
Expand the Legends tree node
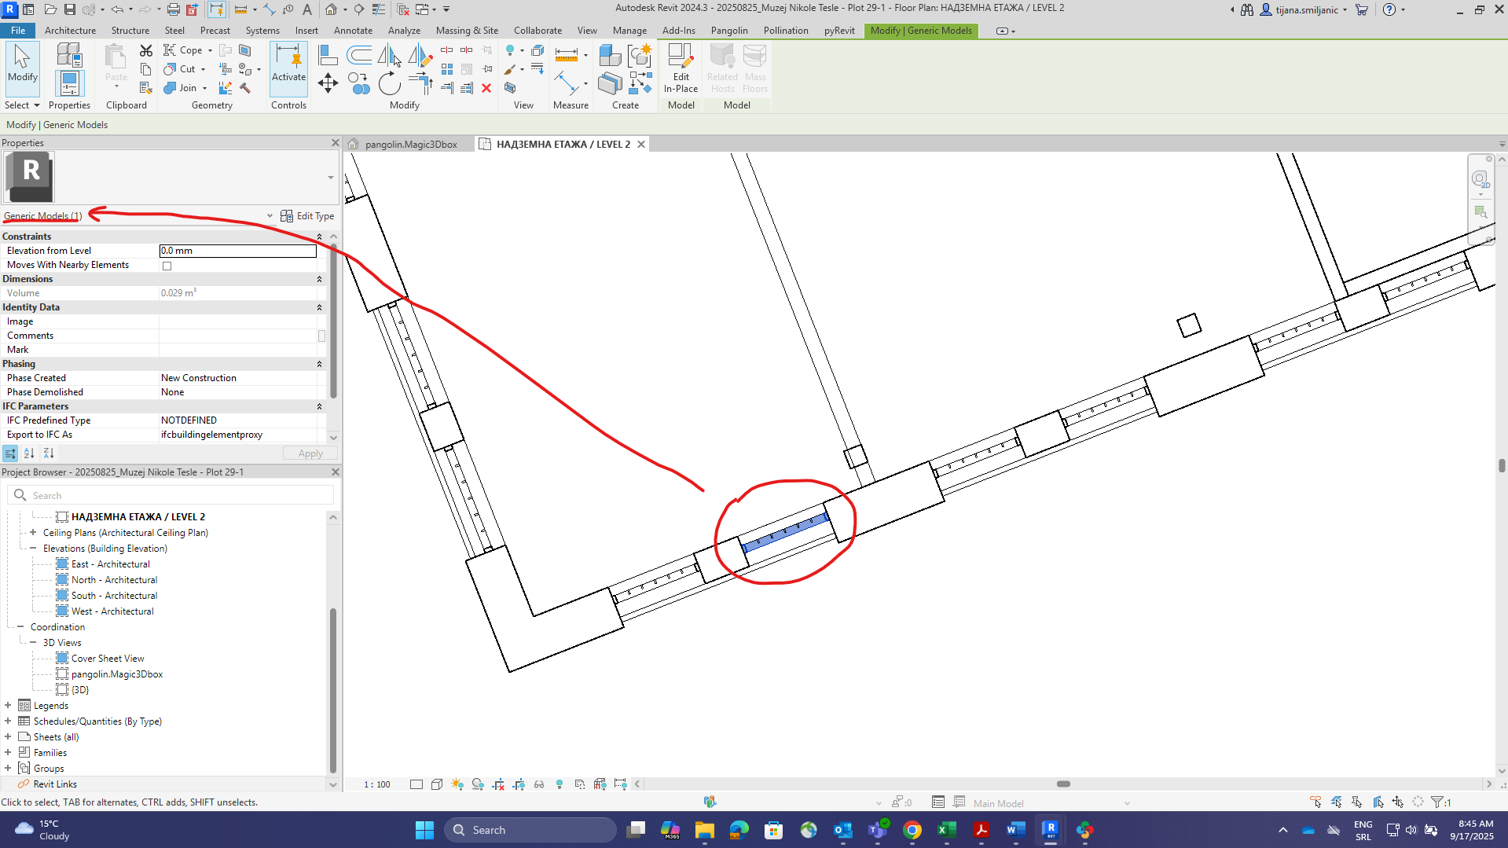coord(8,706)
